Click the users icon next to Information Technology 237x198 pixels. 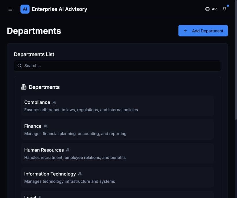click(x=80, y=174)
